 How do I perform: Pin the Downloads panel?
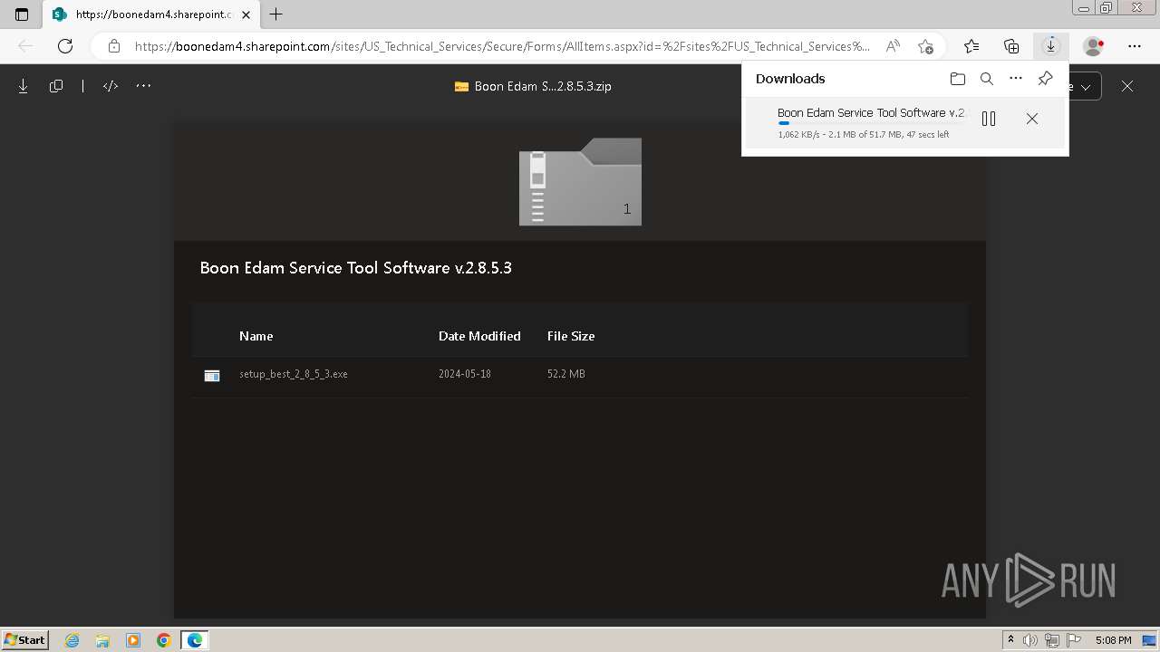point(1045,79)
